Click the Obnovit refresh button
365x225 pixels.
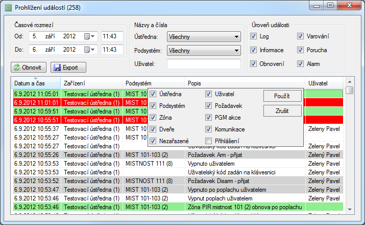click(x=29, y=67)
